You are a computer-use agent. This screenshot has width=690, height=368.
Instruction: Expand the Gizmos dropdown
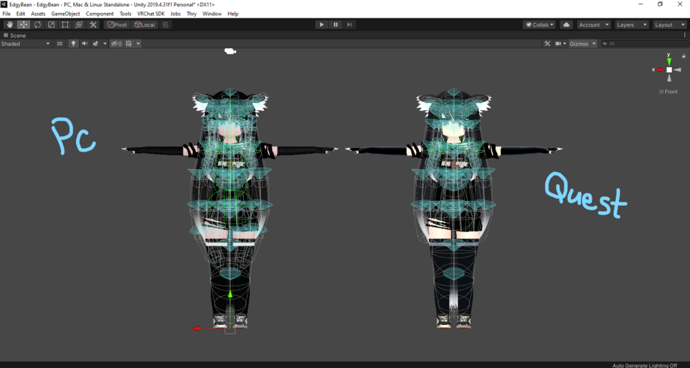click(582, 43)
